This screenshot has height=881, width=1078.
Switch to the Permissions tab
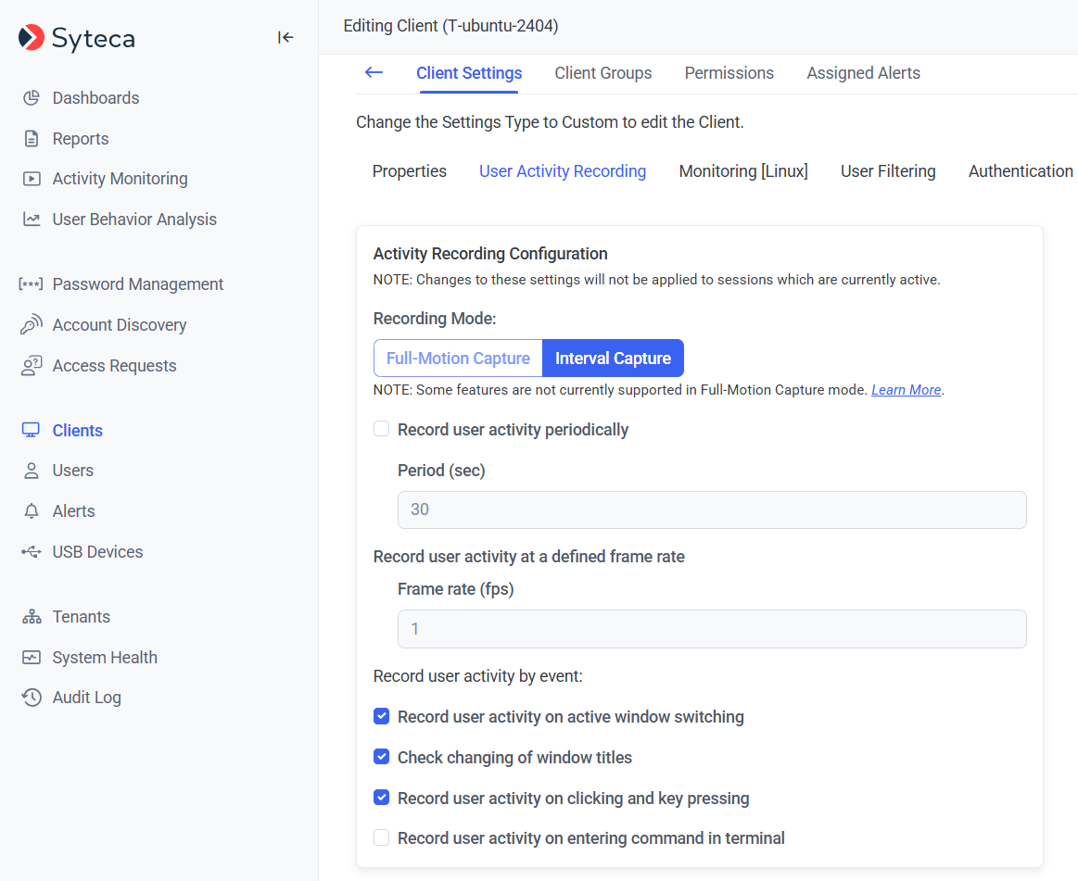point(729,73)
